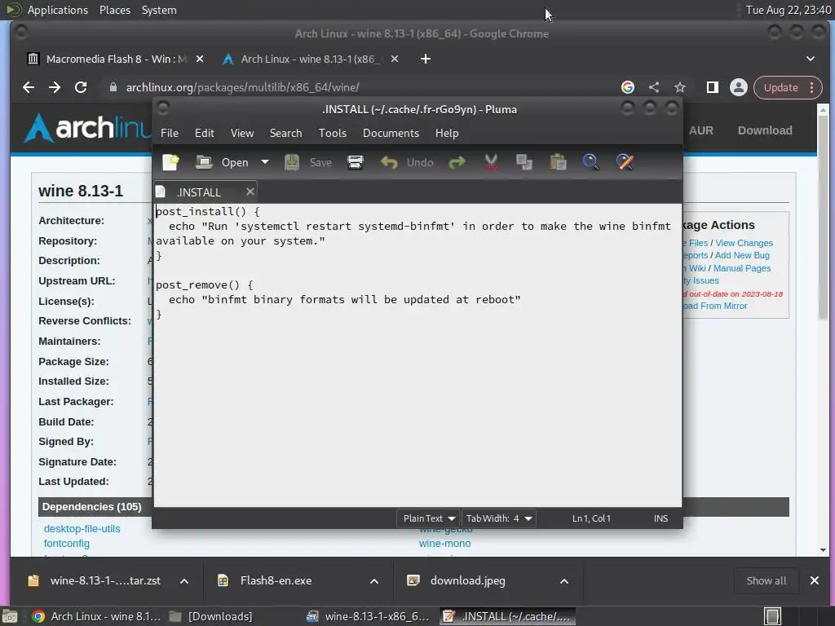This screenshot has width=835, height=626.
Task: Open the Download link on Arch site
Action: coord(765,130)
